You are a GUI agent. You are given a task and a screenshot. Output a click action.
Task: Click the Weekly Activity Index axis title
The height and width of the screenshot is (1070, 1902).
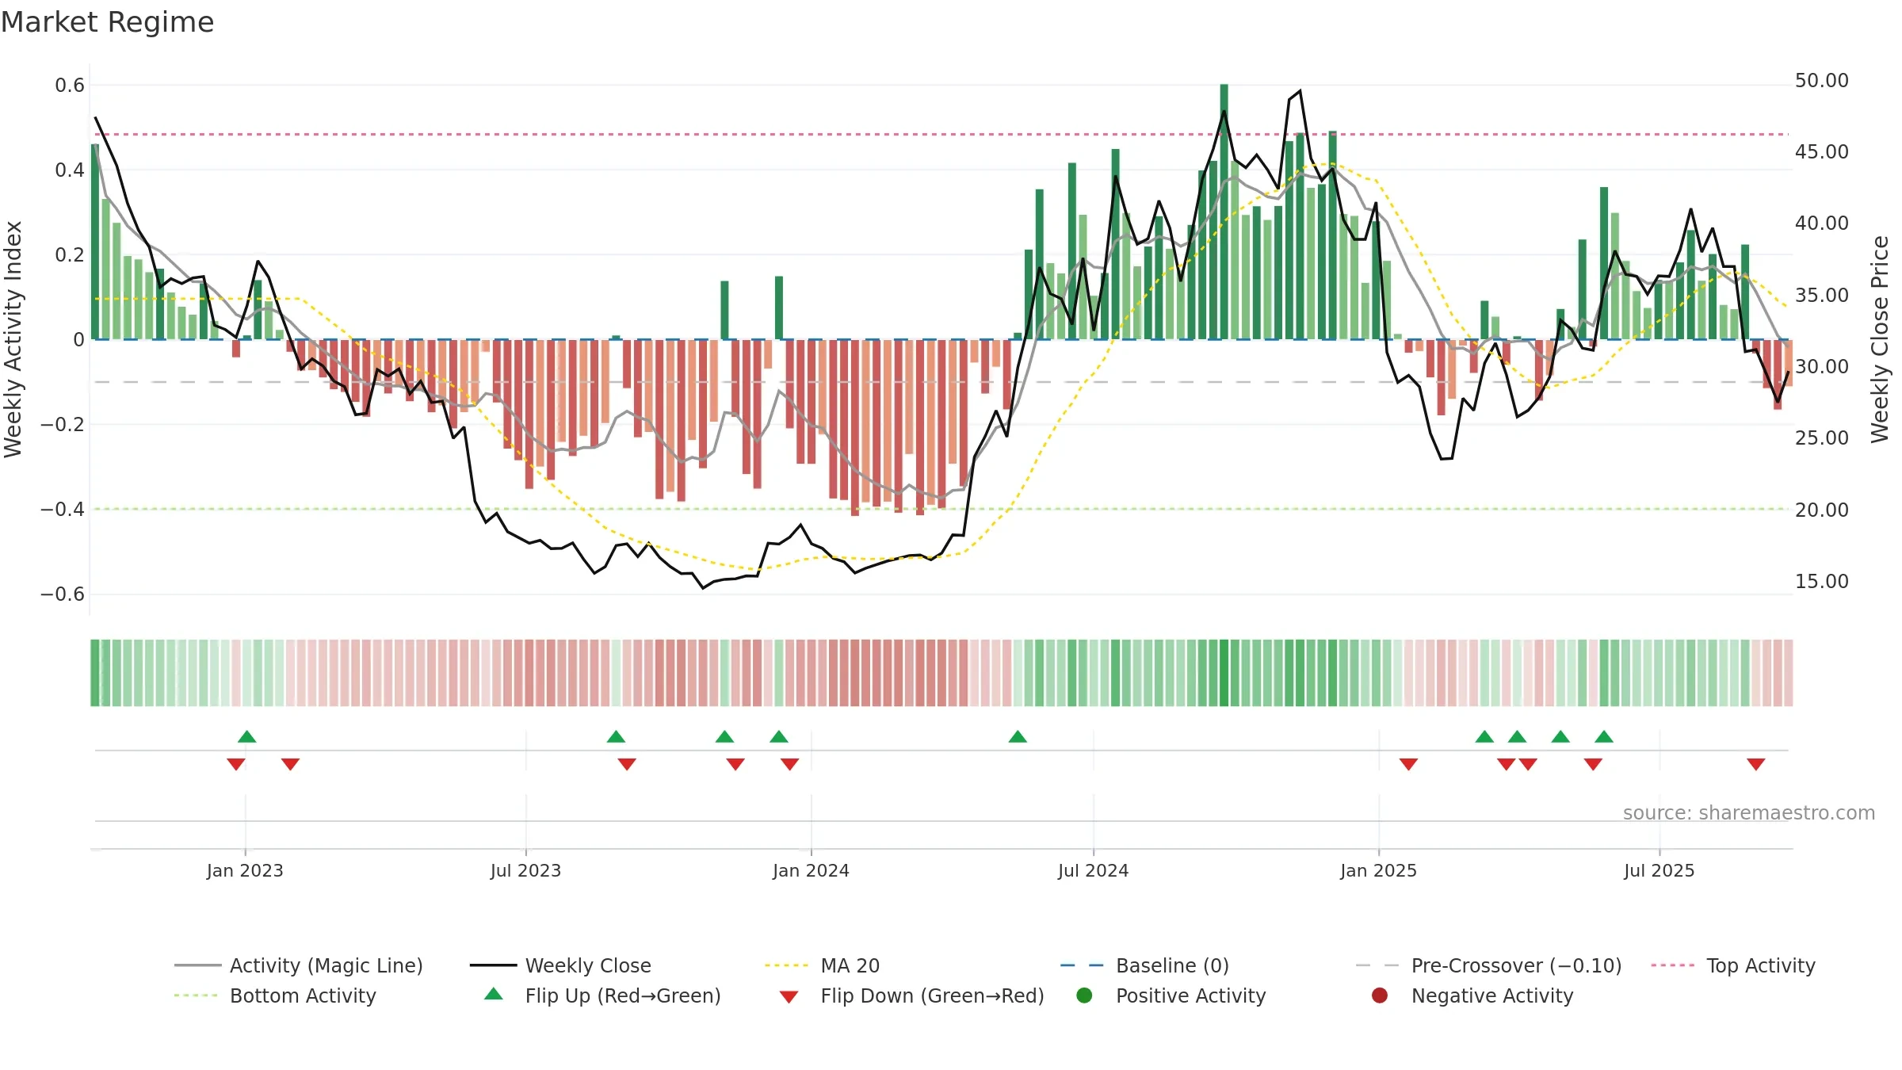click(x=13, y=339)
